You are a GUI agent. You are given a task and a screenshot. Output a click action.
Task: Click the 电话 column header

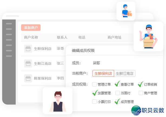point(82,37)
